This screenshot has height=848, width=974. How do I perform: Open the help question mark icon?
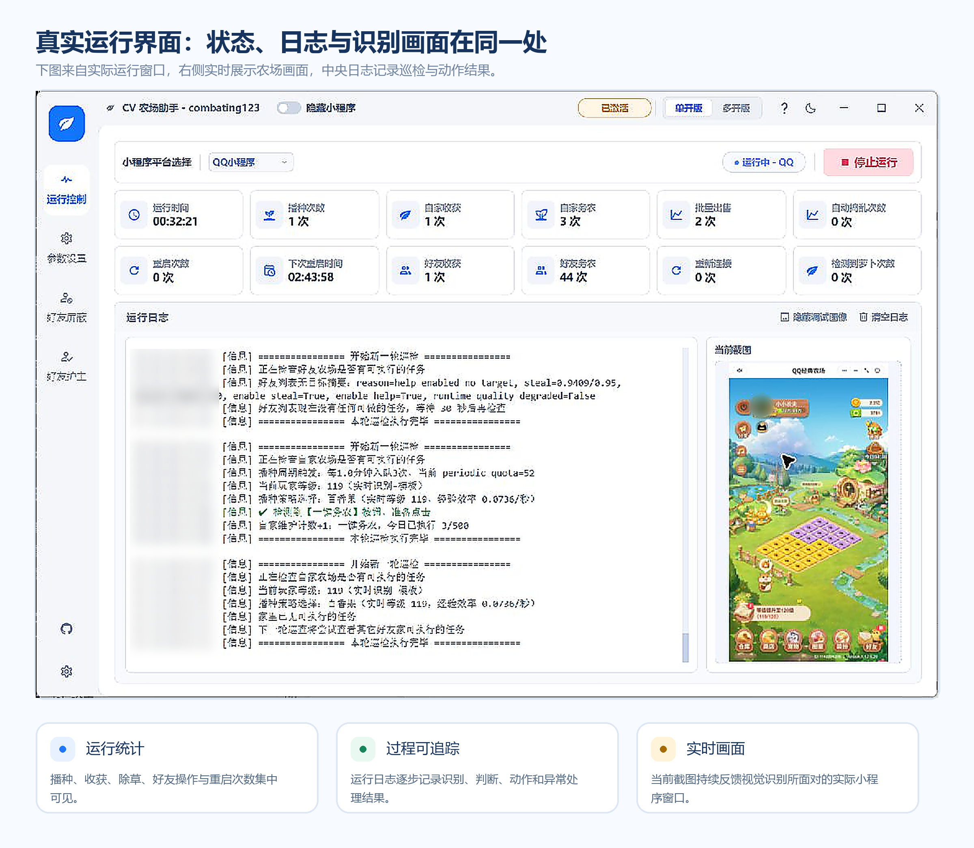coord(784,108)
